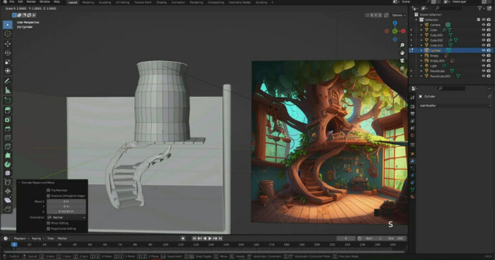Open the Material properties tab icon

coord(412,197)
